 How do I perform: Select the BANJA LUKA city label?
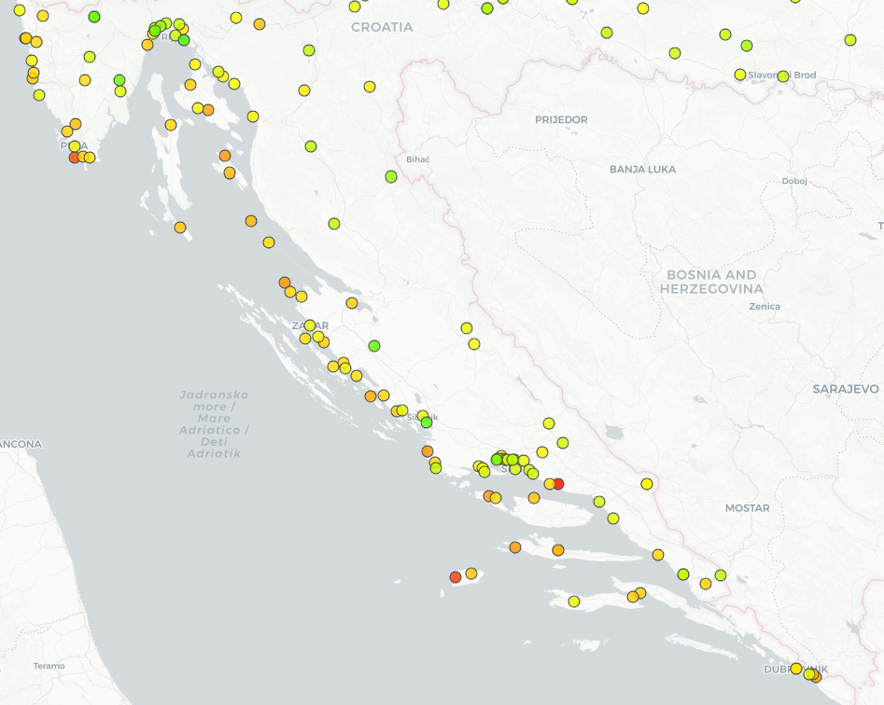coord(642,170)
